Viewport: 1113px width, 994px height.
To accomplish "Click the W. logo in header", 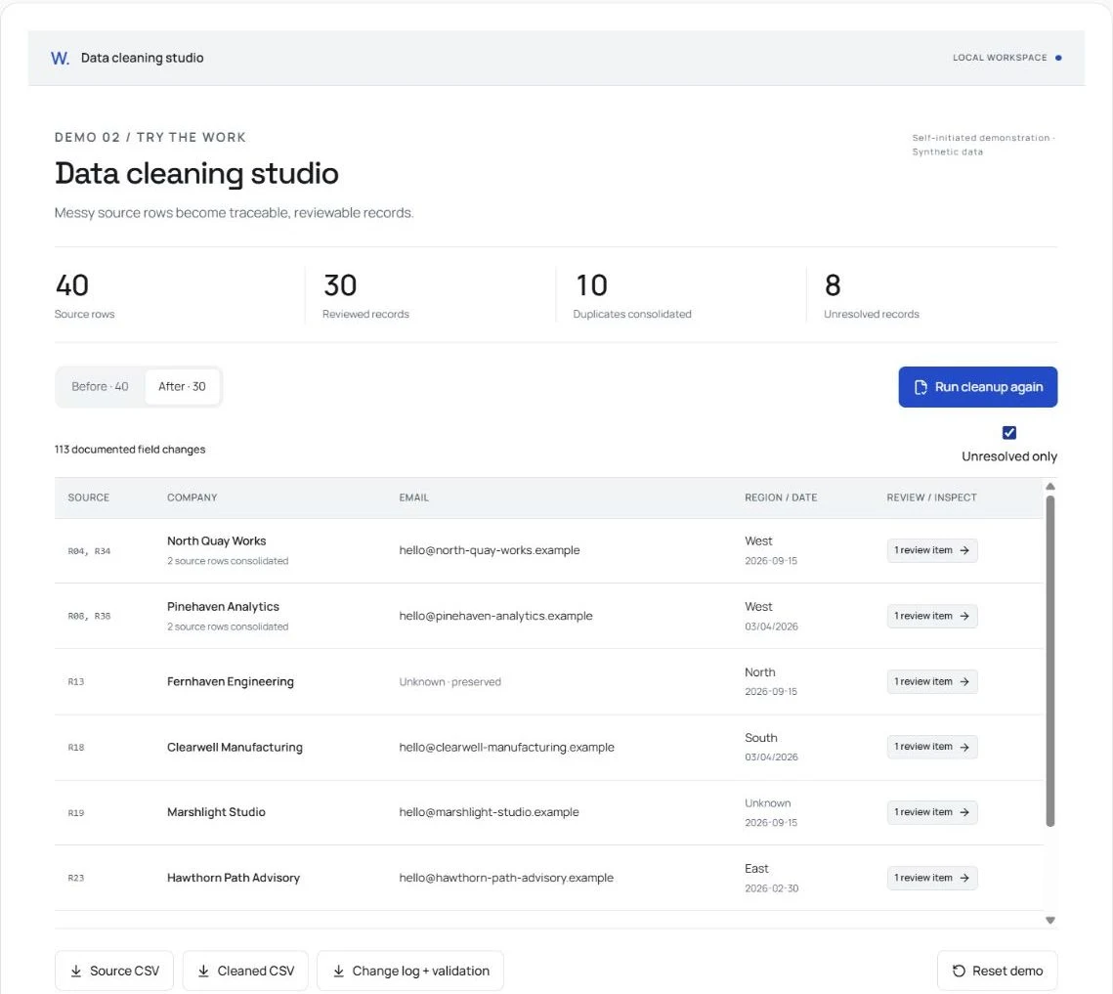I will pyautogui.click(x=60, y=59).
